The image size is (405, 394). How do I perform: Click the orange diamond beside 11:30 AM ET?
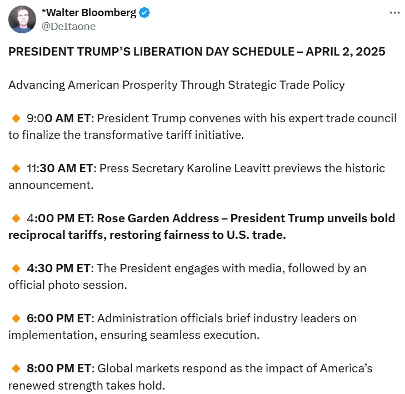click(16, 168)
